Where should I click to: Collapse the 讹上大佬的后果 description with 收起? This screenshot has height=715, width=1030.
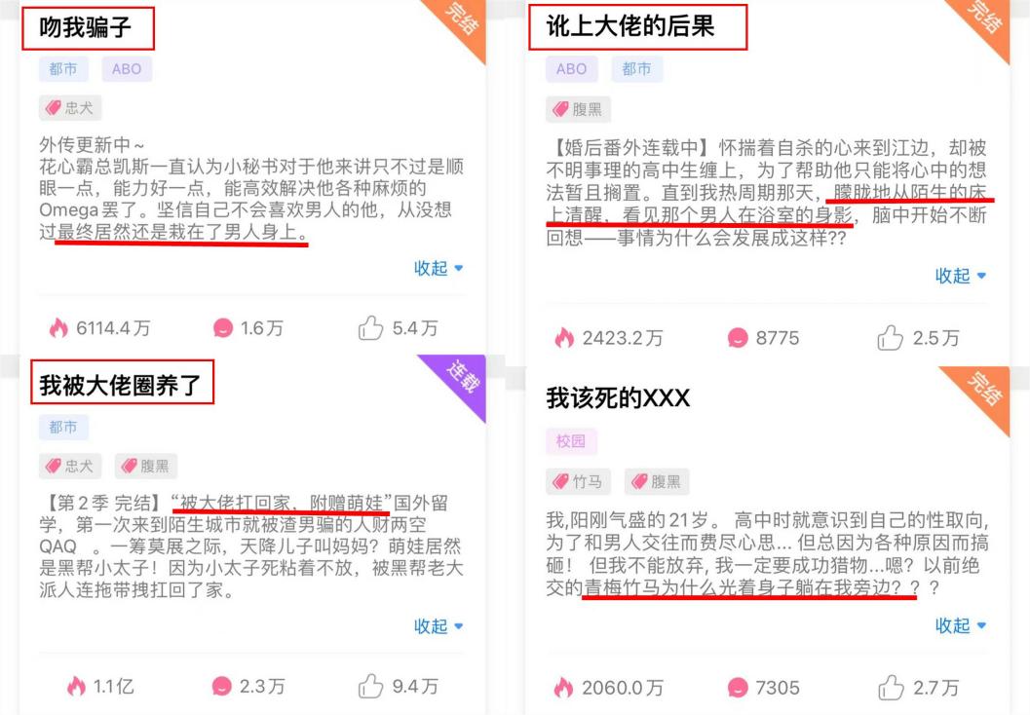pyautogui.click(x=961, y=276)
